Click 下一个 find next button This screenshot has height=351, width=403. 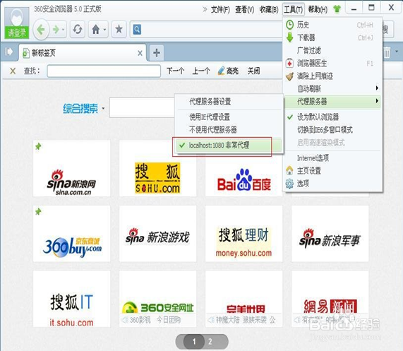pyautogui.click(x=176, y=71)
